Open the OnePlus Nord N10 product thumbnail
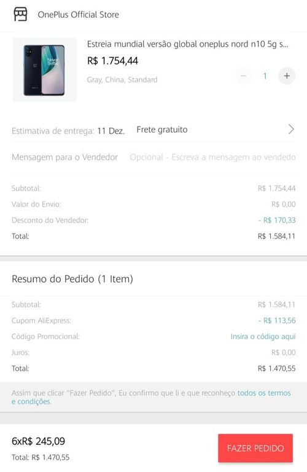Image resolution: width=307 pixels, height=472 pixels. tap(44, 69)
